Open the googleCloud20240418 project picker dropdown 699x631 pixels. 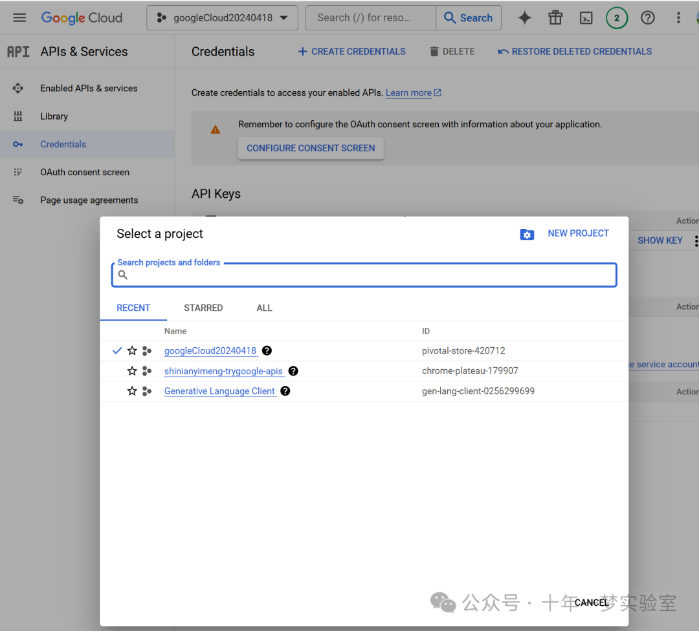point(222,18)
